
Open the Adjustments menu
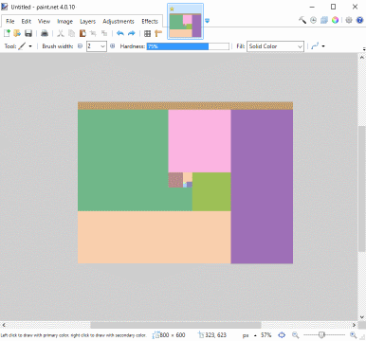(119, 22)
